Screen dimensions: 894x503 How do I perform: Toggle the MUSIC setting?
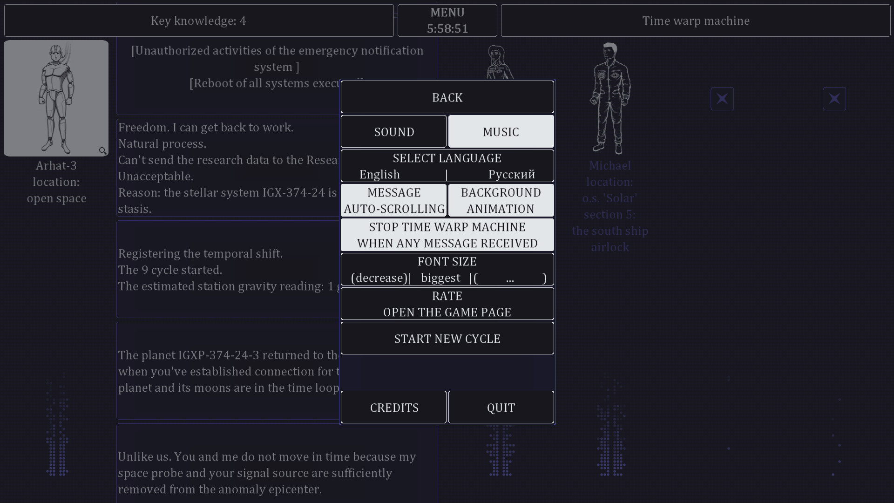click(x=501, y=131)
